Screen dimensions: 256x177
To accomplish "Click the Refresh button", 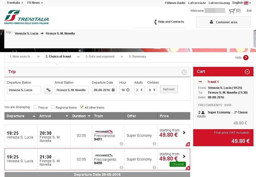I will (169, 89).
